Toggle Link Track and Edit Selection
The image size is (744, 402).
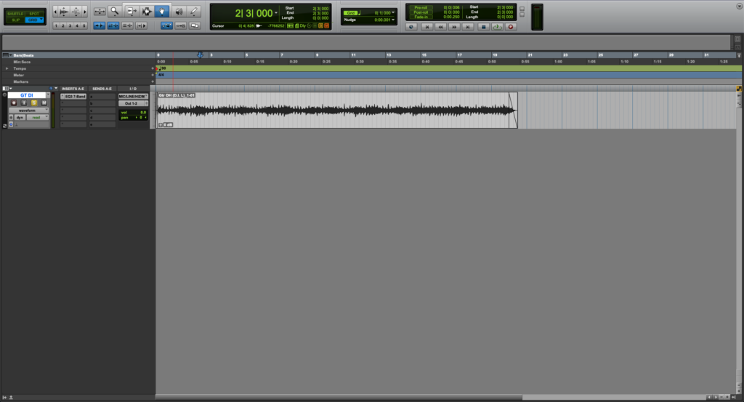(x=127, y=25)
